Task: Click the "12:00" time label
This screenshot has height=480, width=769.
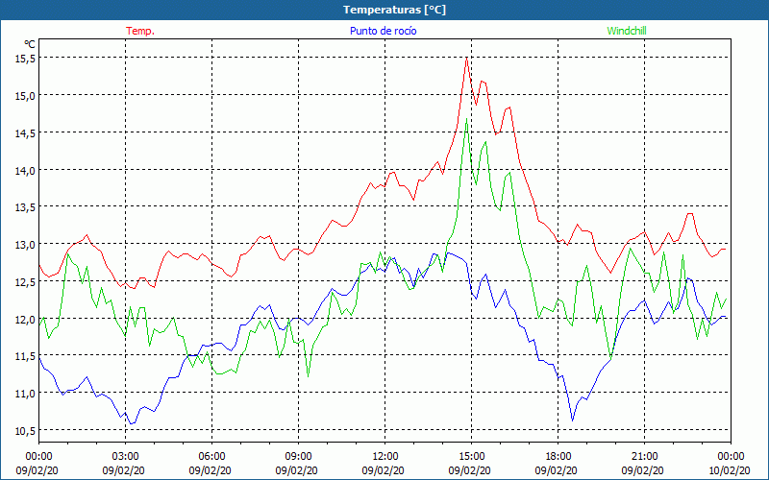Action: [385, 457]
